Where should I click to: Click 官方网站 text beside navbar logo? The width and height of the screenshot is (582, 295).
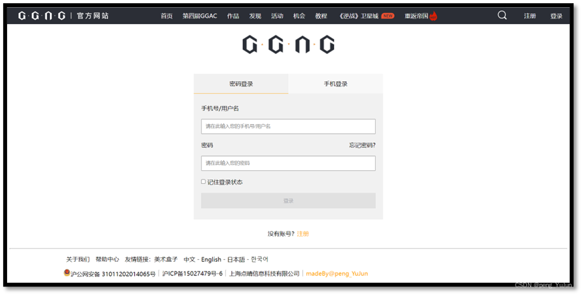pos(93,16)
